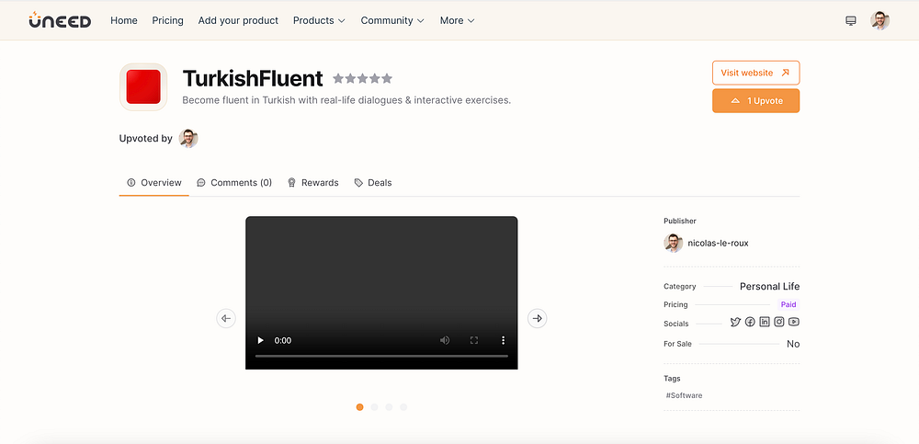Click the Uneed logo

coord(60,20)
